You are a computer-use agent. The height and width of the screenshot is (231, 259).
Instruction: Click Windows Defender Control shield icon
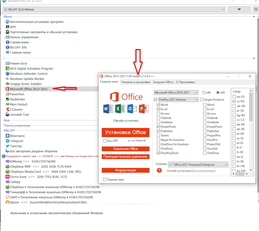[8, 74]
